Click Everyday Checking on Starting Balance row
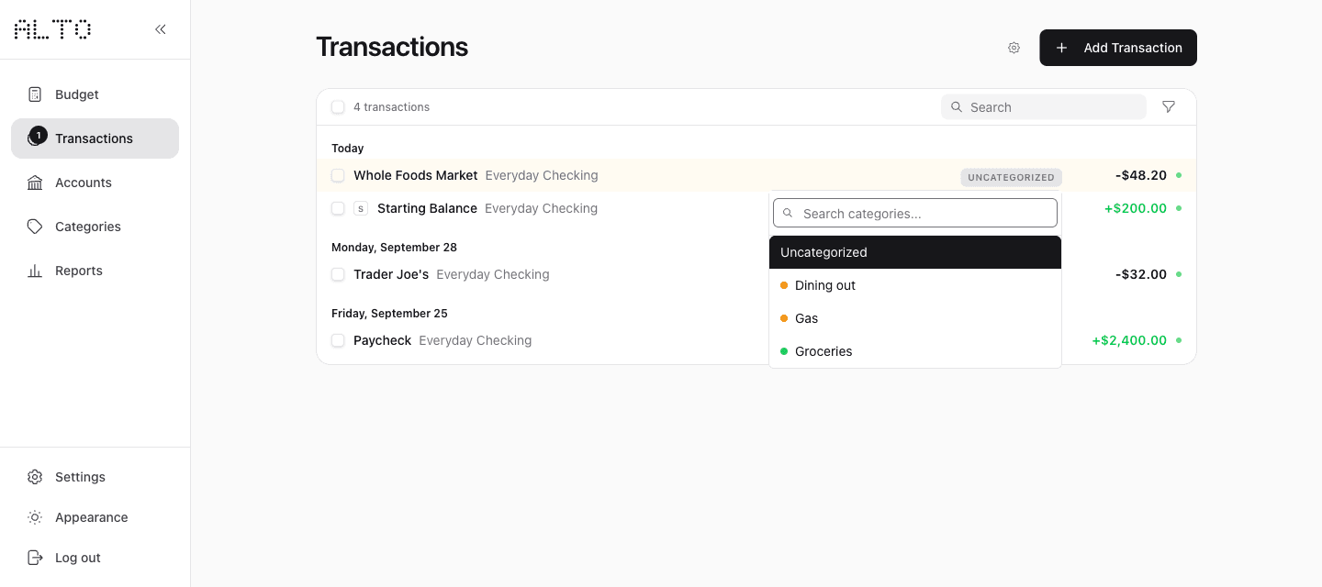This screenshot has height=587, width=1322. pos(541,208)
